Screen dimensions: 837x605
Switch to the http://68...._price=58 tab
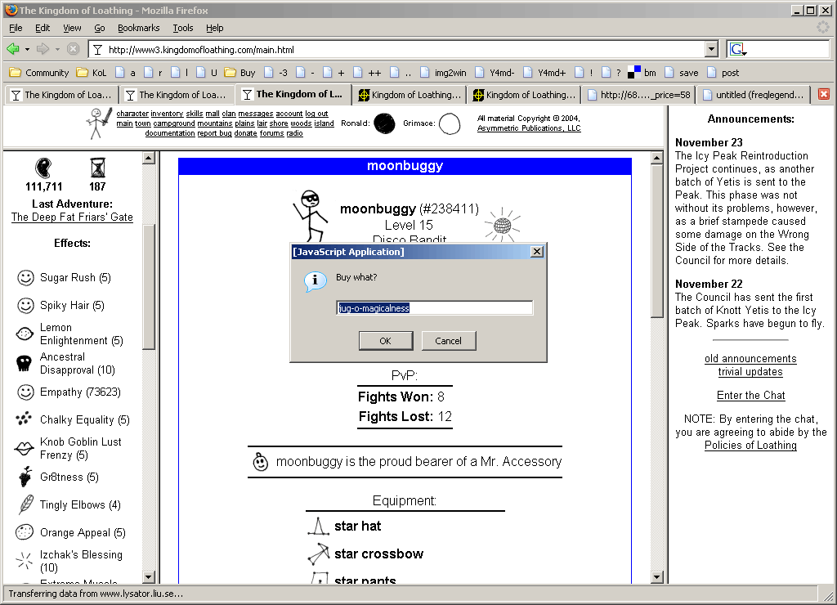pyautogui.click(x=638, y=95)
